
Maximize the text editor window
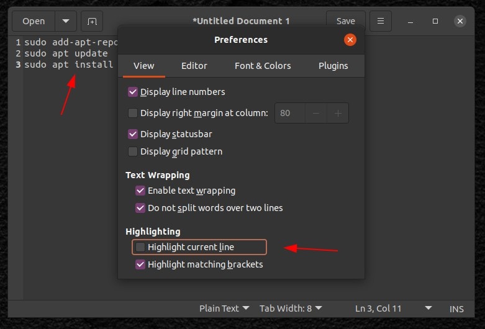pos(435,21)
